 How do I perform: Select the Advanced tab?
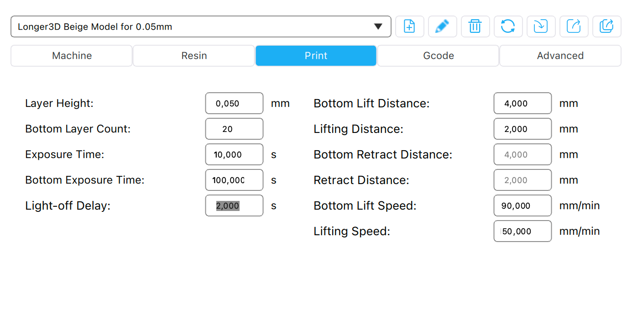coord(560,56)
